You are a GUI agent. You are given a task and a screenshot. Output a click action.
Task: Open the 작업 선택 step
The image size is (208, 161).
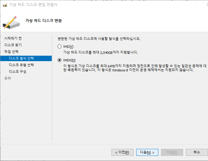11,52
